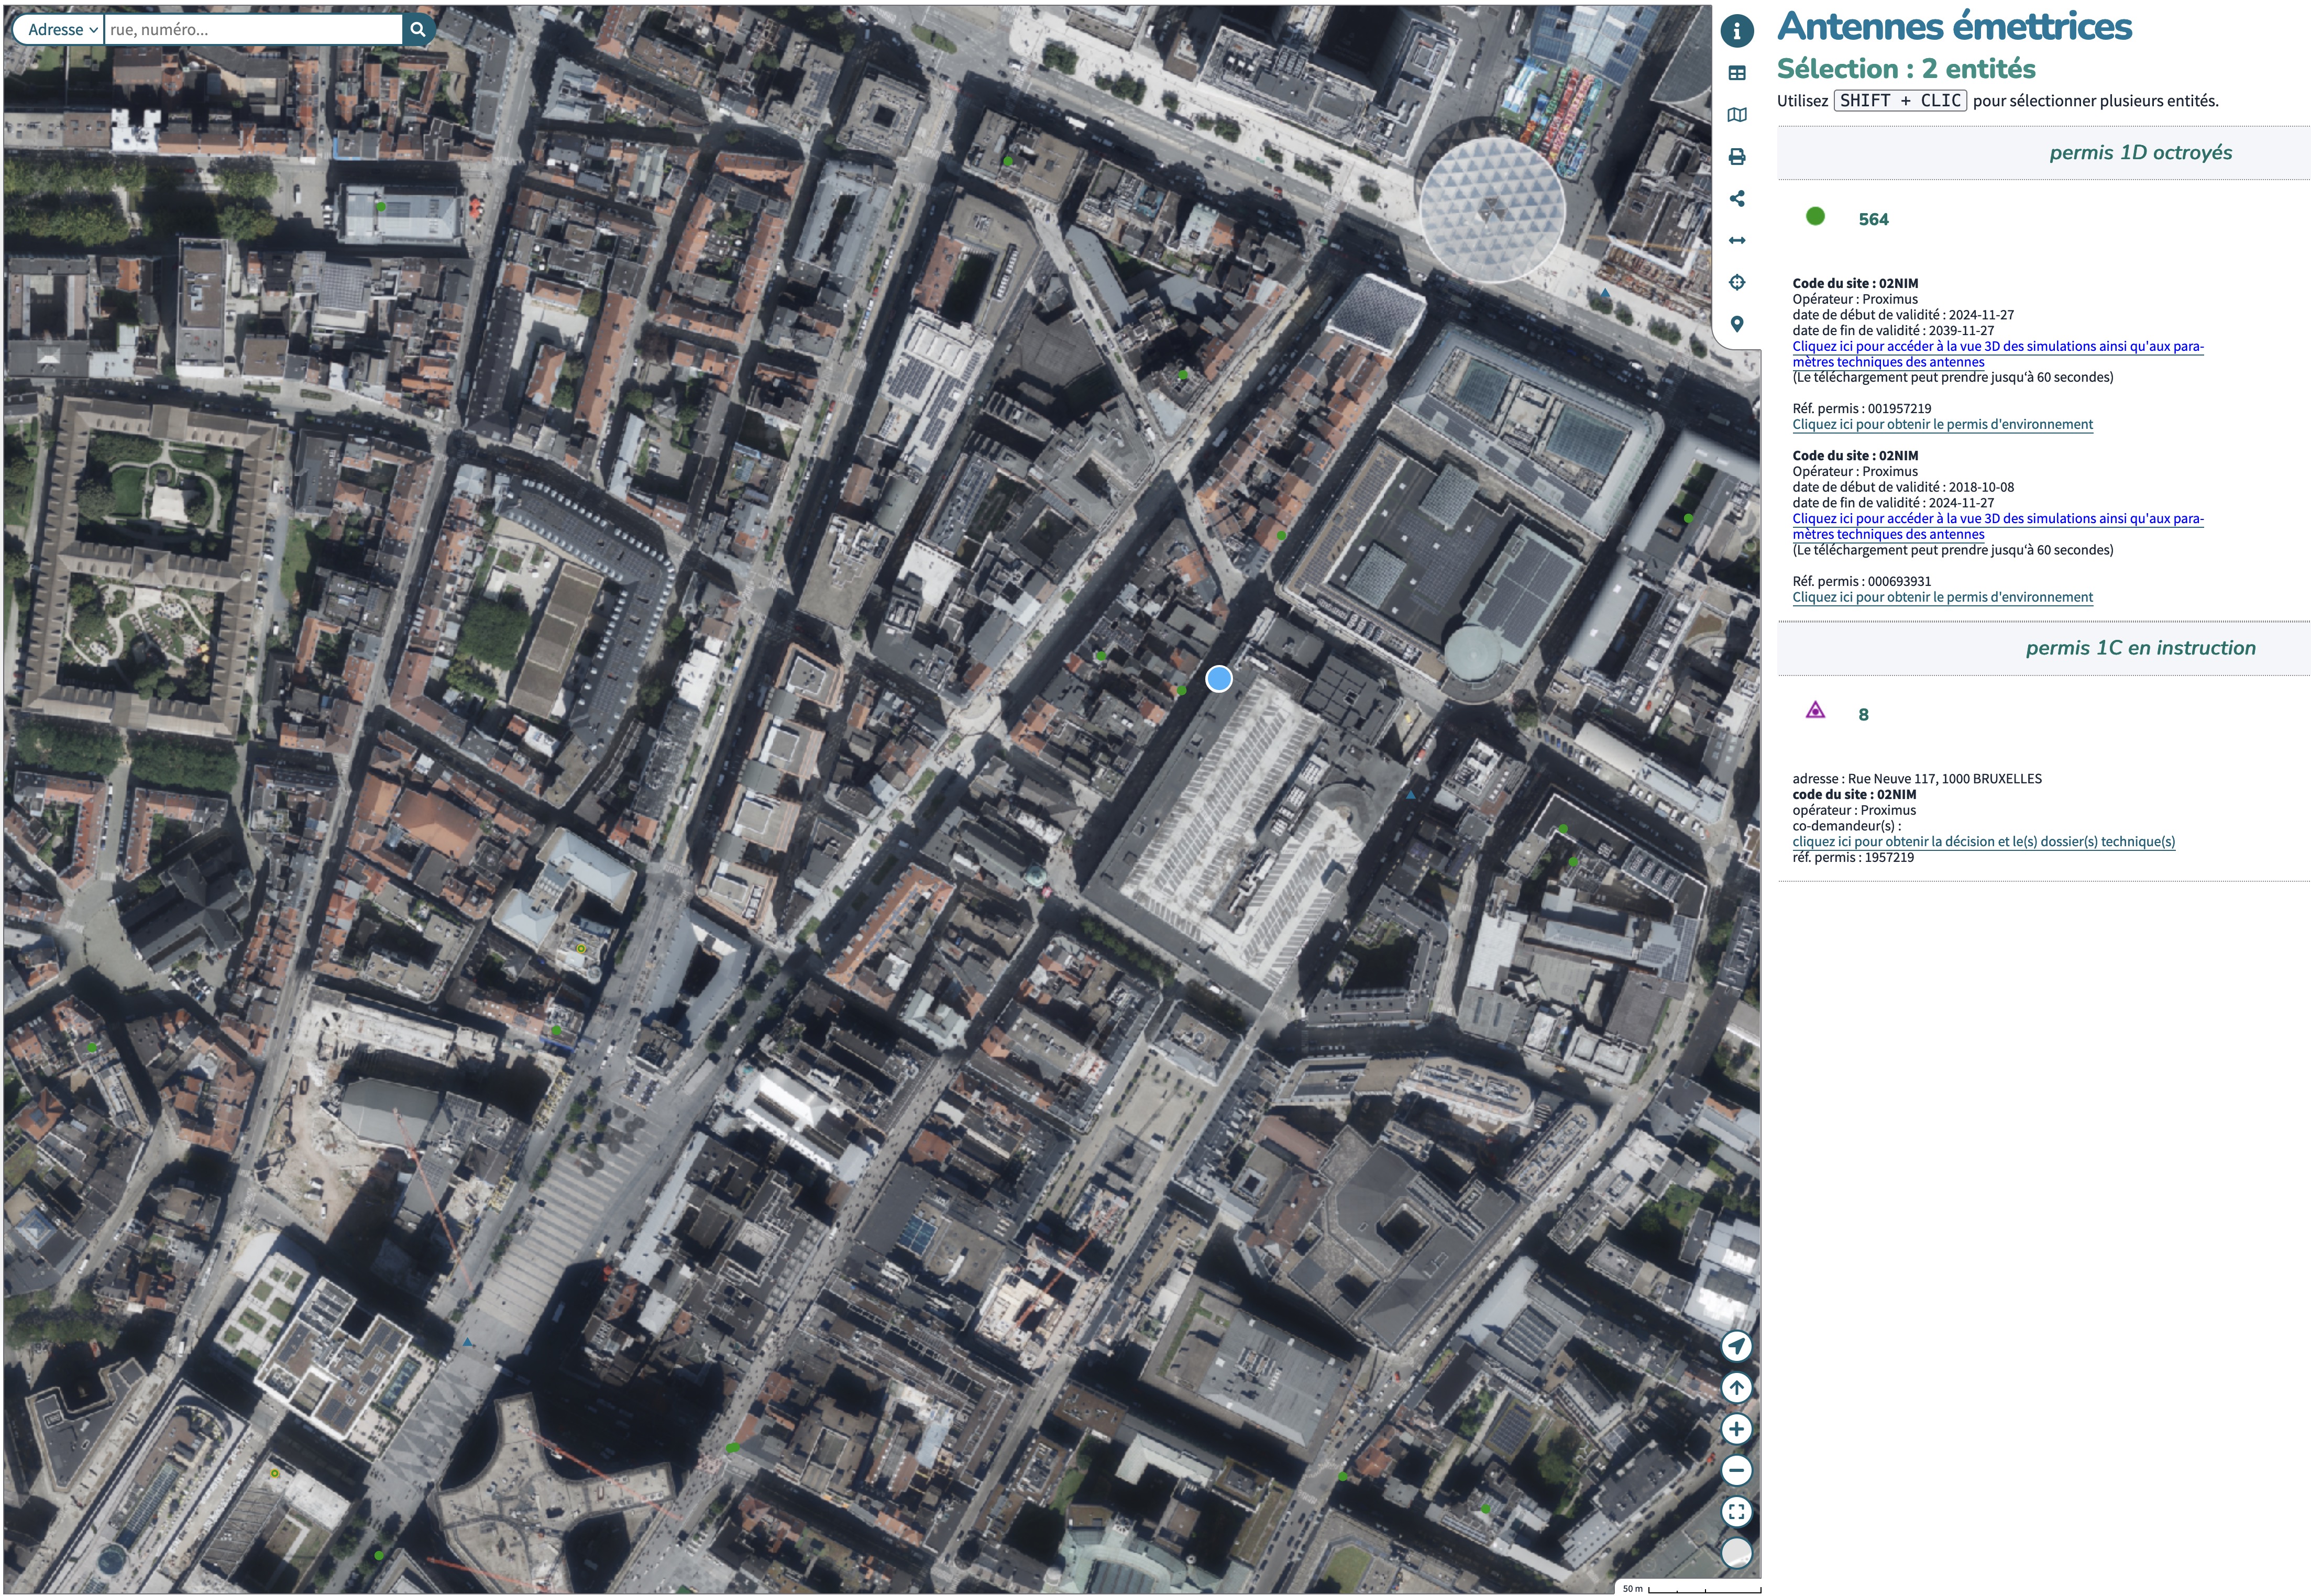Click the '50 m' scale bar
Viewport: 2311px width, 1596px height.
[1691, 1588]
